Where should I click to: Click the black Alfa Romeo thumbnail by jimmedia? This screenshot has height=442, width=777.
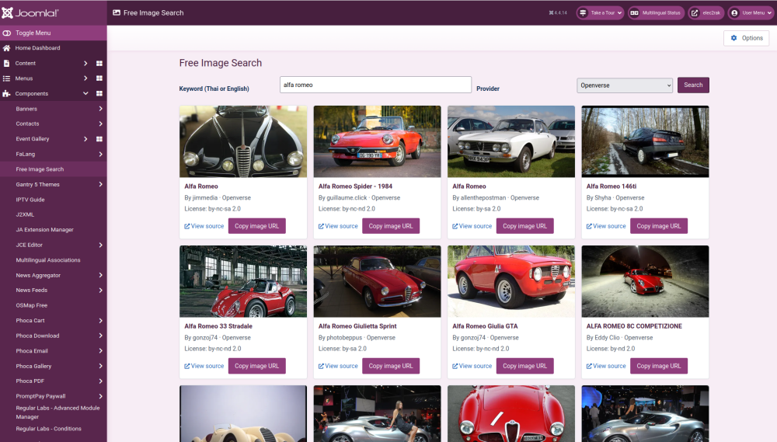pyautogui.click(x=242, y=141)
